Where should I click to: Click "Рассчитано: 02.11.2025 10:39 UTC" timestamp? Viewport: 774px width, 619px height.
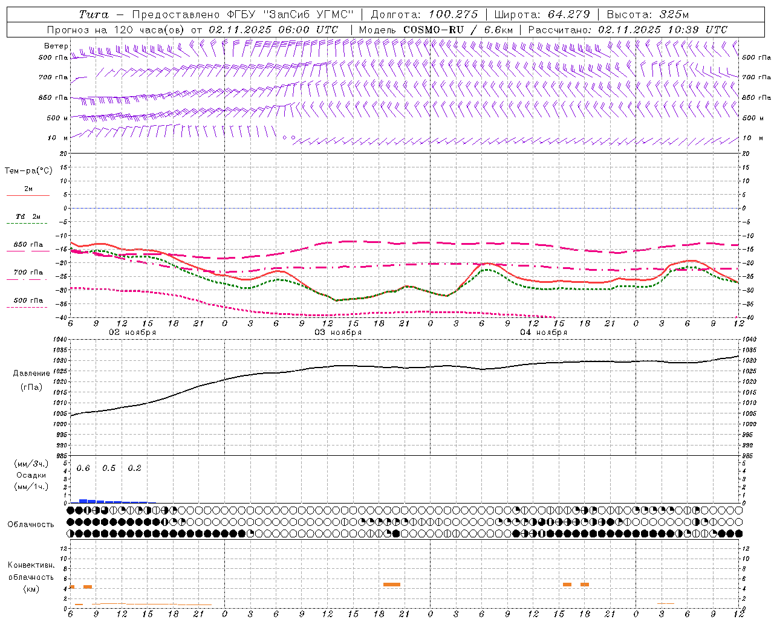coord(628,30)
